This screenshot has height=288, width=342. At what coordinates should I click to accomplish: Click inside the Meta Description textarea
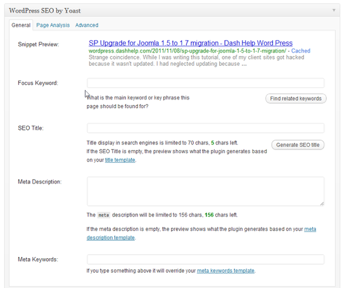pyautogui.click(x=205, y=191)
